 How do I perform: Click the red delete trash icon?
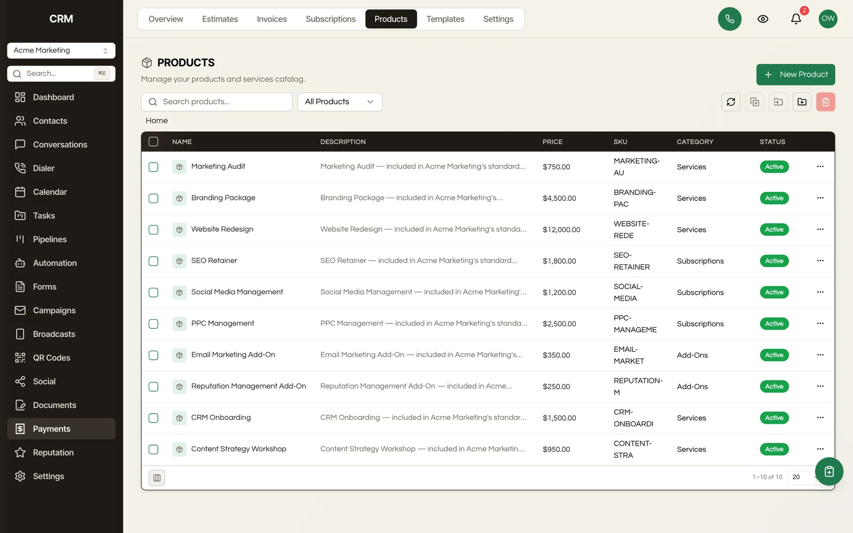pyautogui.click(x=826, y=102)
